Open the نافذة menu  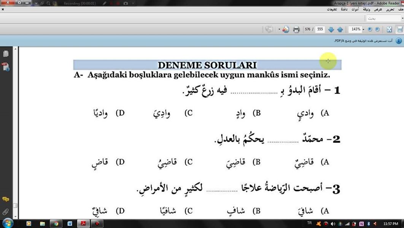tap(344, 9)
